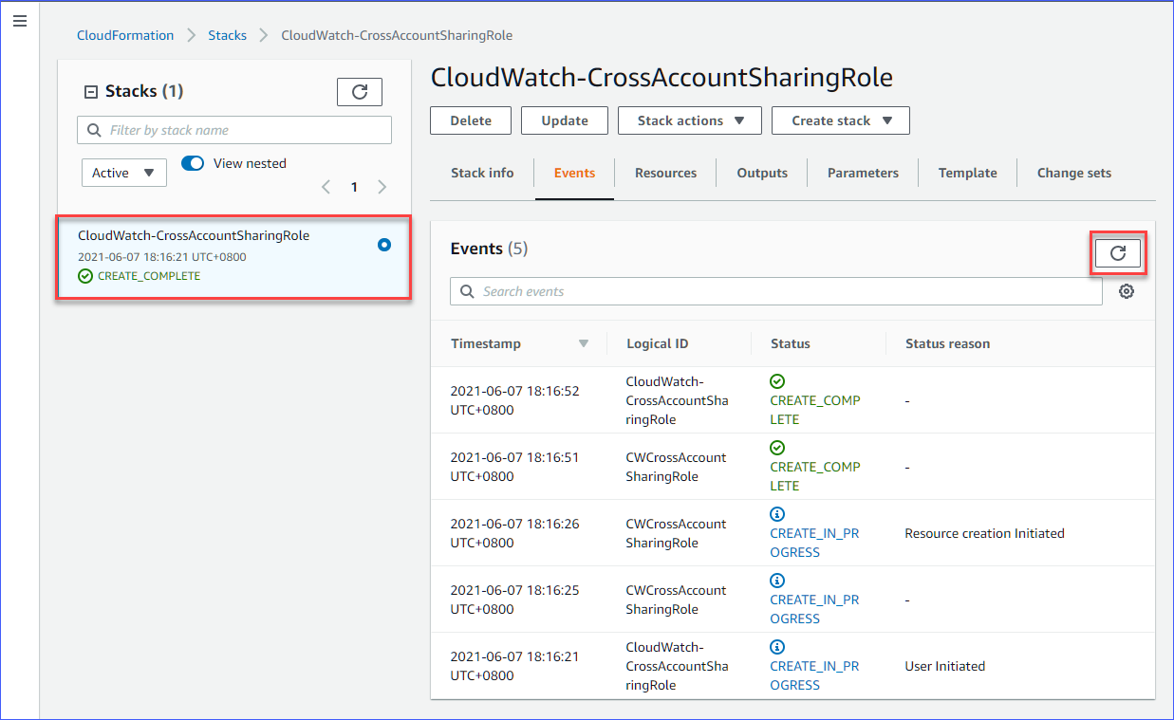Open Stacks breadcrumb link

(228, 35)
